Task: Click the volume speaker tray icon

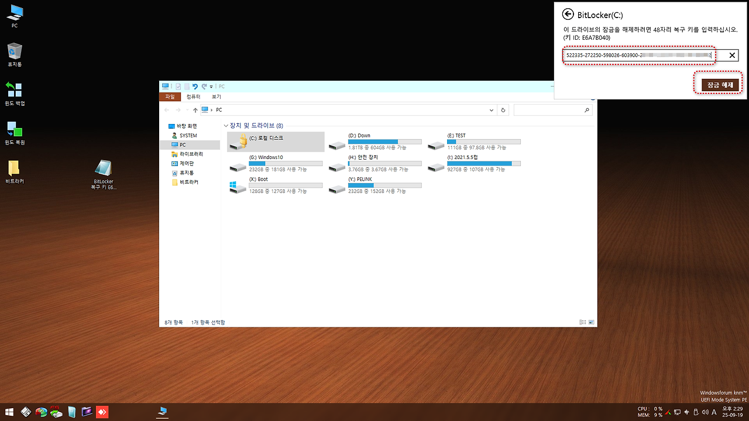Action: (x=705, y=412)
